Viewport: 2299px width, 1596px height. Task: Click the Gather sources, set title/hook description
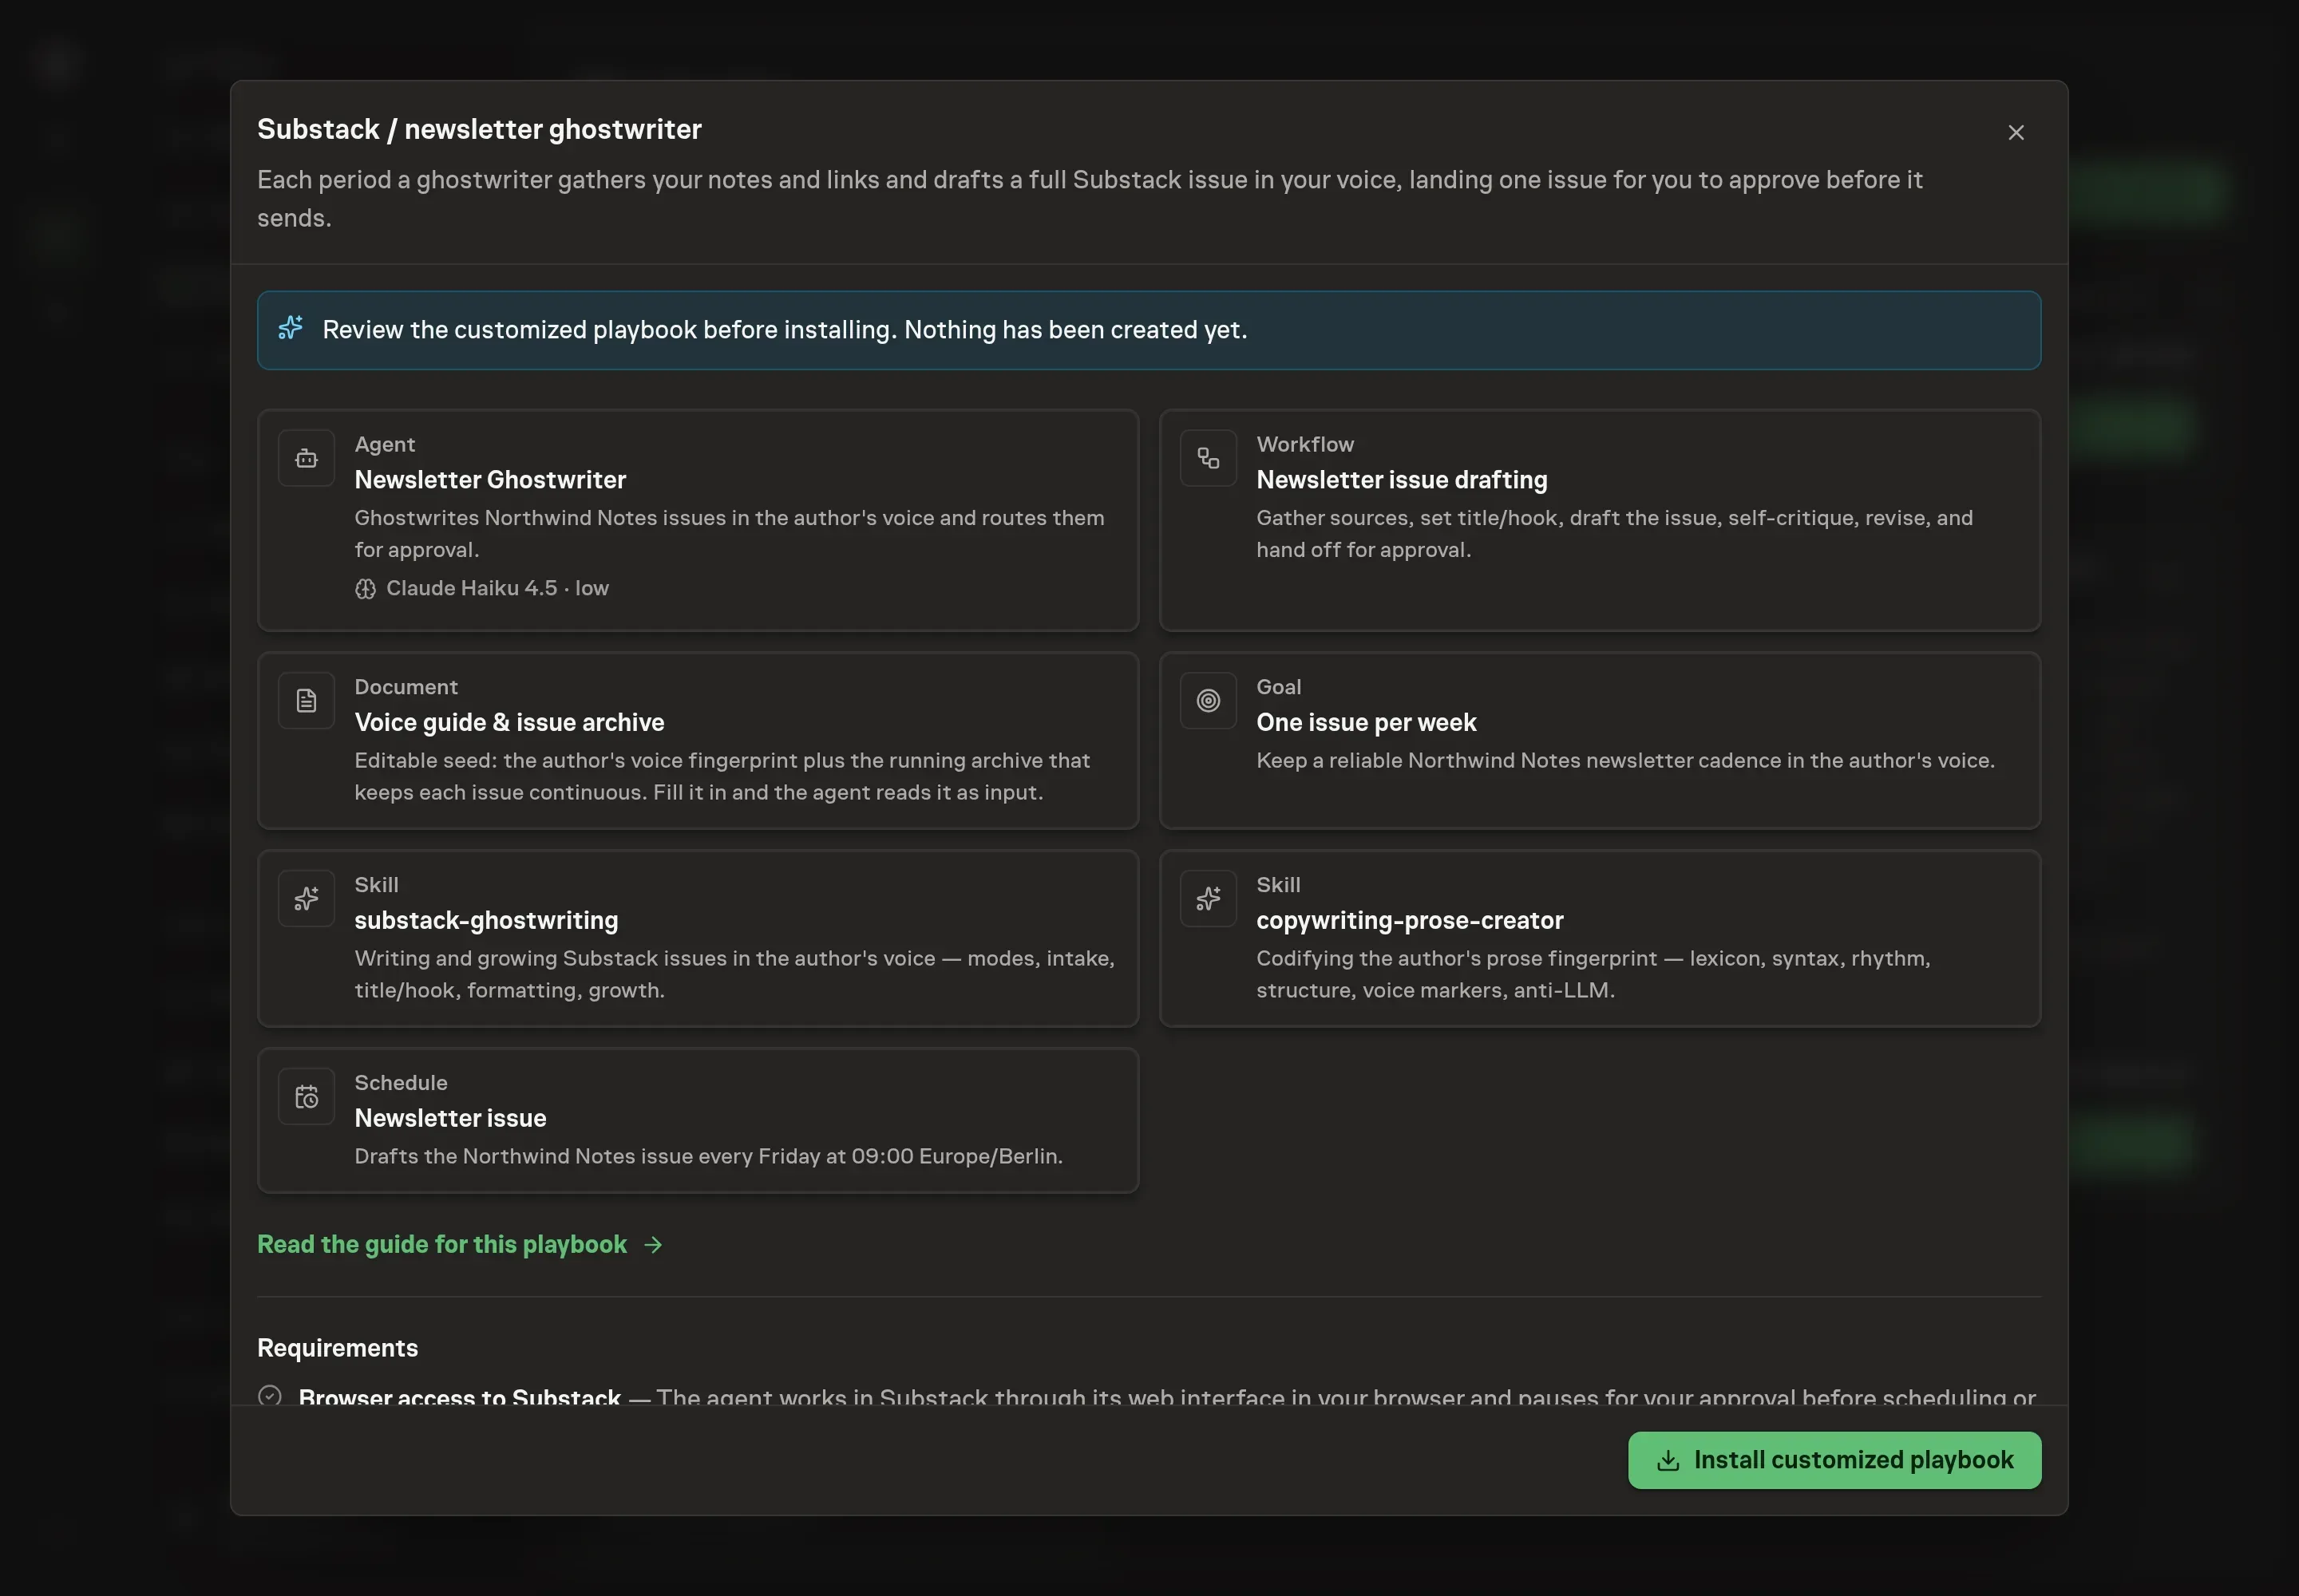point(1615,534)
